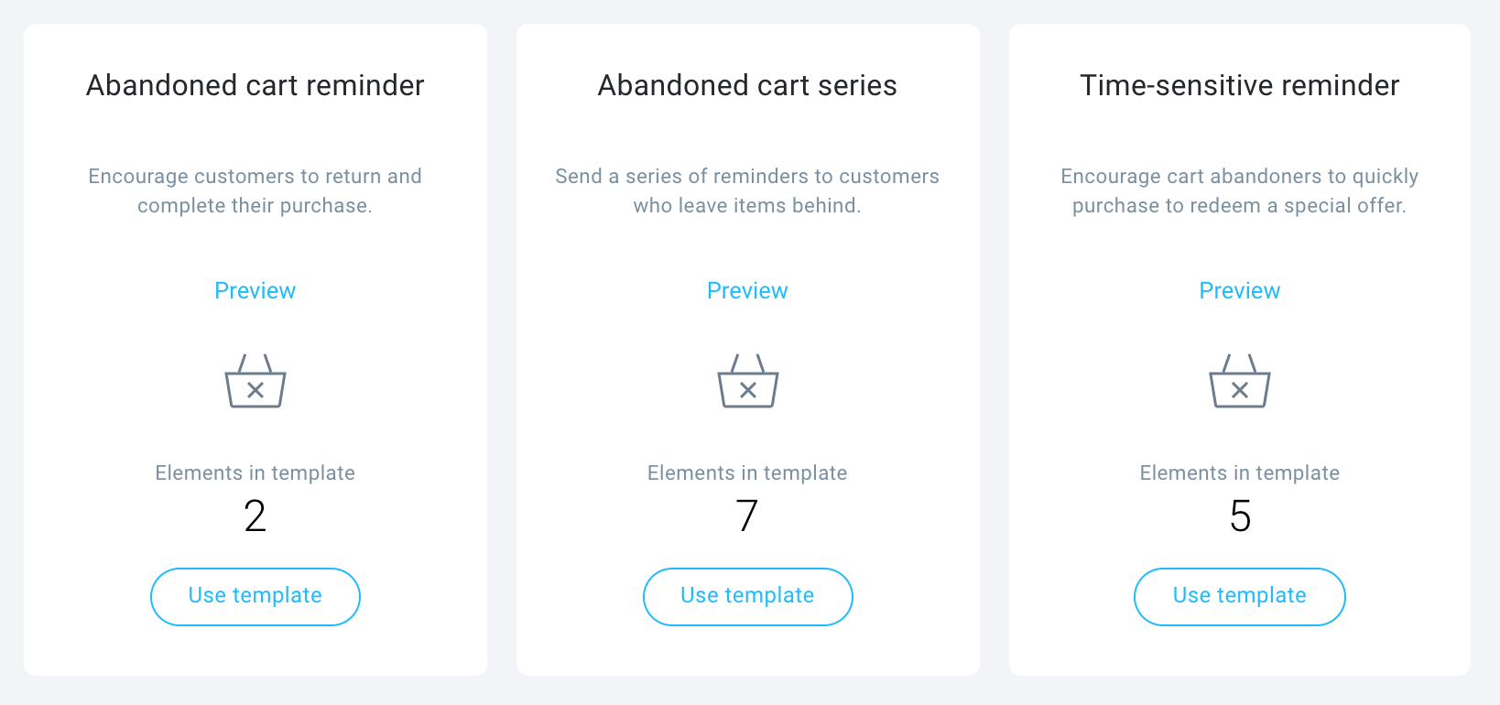Image resolution: width=1500 pixels, height=705 pixels.
Task: Use template for Time-sensitive reminder
Action: pyautogui.click(x=1240, y=597)
